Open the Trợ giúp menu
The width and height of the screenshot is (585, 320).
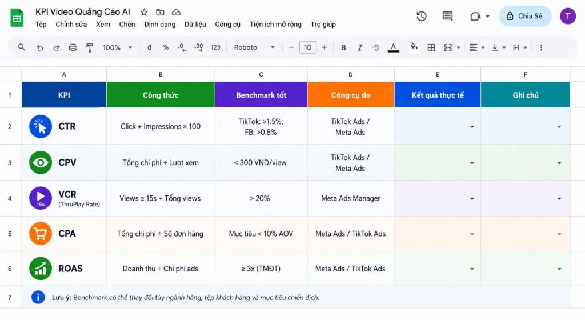click(x=323, y=24)
